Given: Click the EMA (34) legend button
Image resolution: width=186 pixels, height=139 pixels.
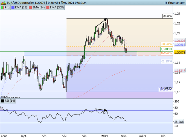Looking at the screenshot, I should pyautogui.click(x=37, y=8).
